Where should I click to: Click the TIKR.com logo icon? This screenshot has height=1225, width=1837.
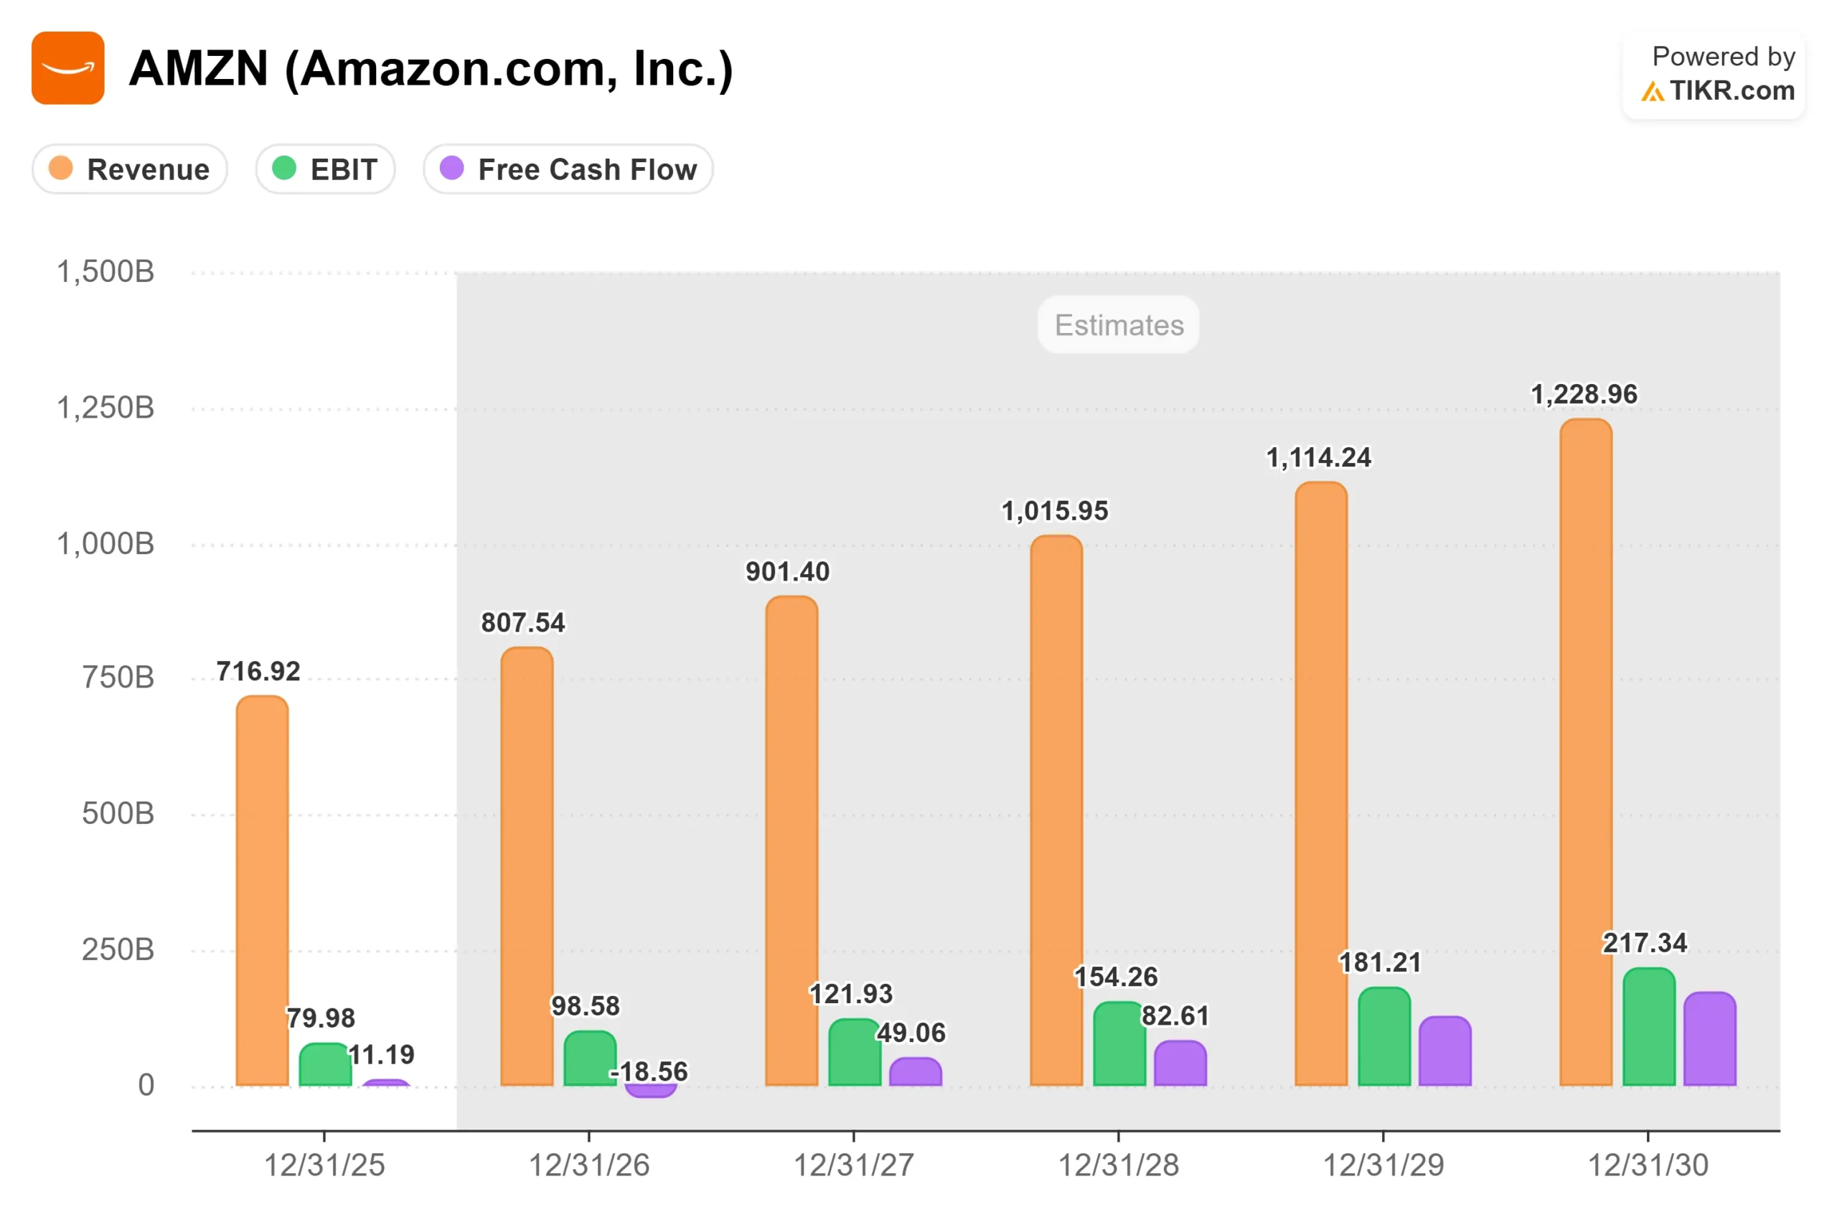pos(1652,92)
